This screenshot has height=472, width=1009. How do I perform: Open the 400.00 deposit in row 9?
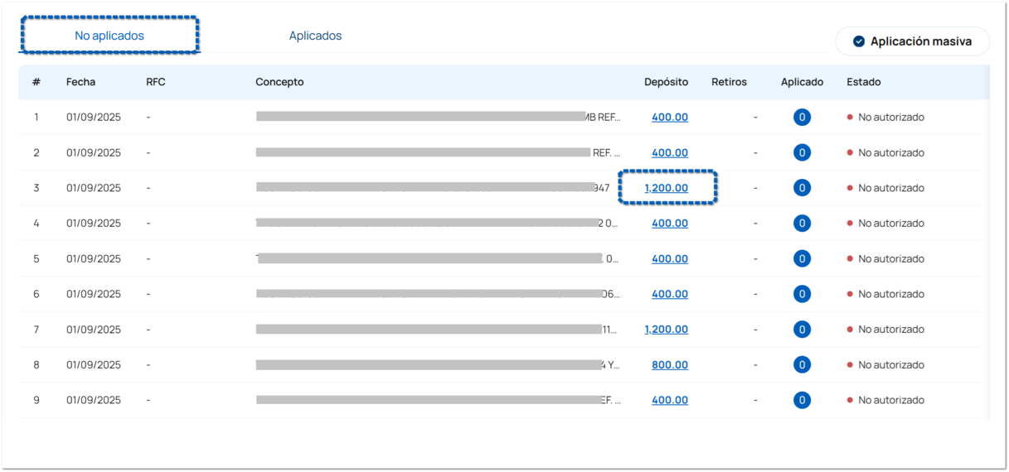point(670,401)
